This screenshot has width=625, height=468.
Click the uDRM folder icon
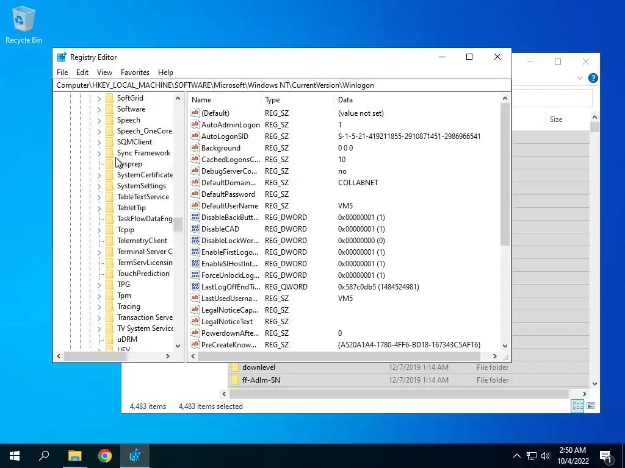pos(110,339)
